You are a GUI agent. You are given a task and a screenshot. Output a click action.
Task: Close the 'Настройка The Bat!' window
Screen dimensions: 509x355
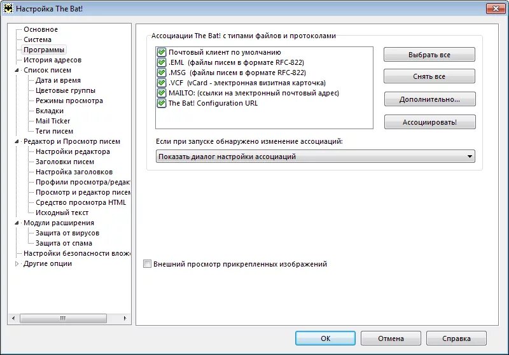(496, 8)
